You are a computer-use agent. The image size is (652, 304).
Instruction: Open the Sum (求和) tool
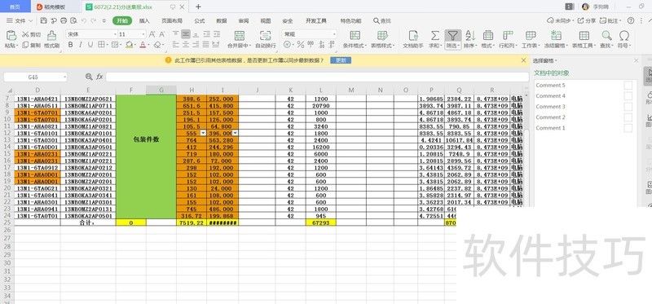tap(435, 35)
